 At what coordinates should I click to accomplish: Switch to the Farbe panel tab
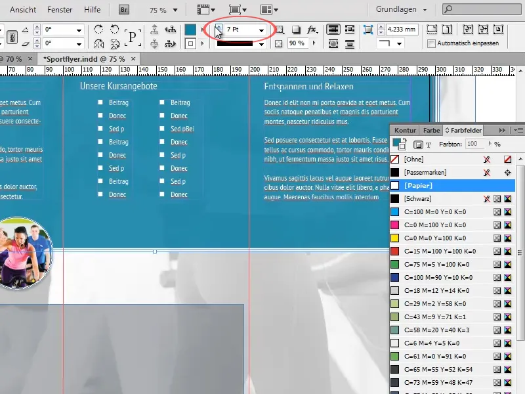(x=431, y=130)
